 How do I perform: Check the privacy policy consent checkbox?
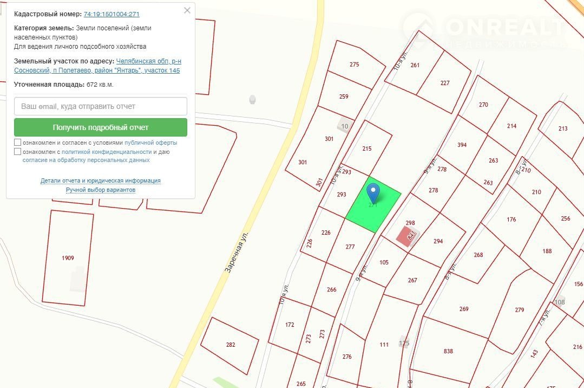click(x=18, y=152)
